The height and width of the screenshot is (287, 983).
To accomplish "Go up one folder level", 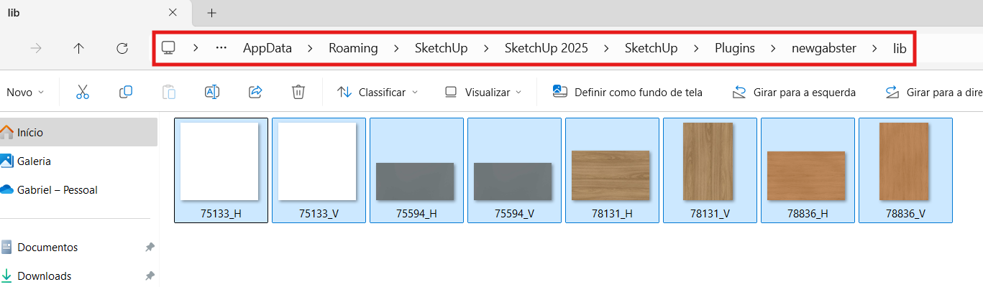I will click(79, 48).
